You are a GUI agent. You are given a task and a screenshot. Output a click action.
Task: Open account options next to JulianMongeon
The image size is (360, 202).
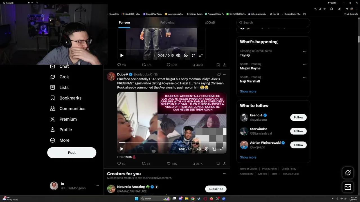tap(97, 186)
